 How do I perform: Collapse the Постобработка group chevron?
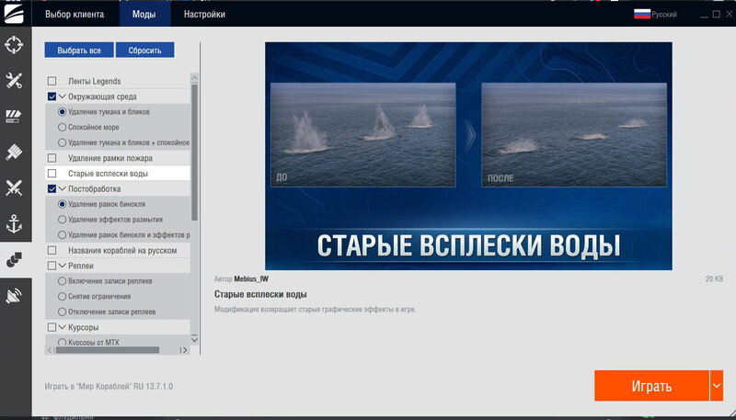pos(63,189)
